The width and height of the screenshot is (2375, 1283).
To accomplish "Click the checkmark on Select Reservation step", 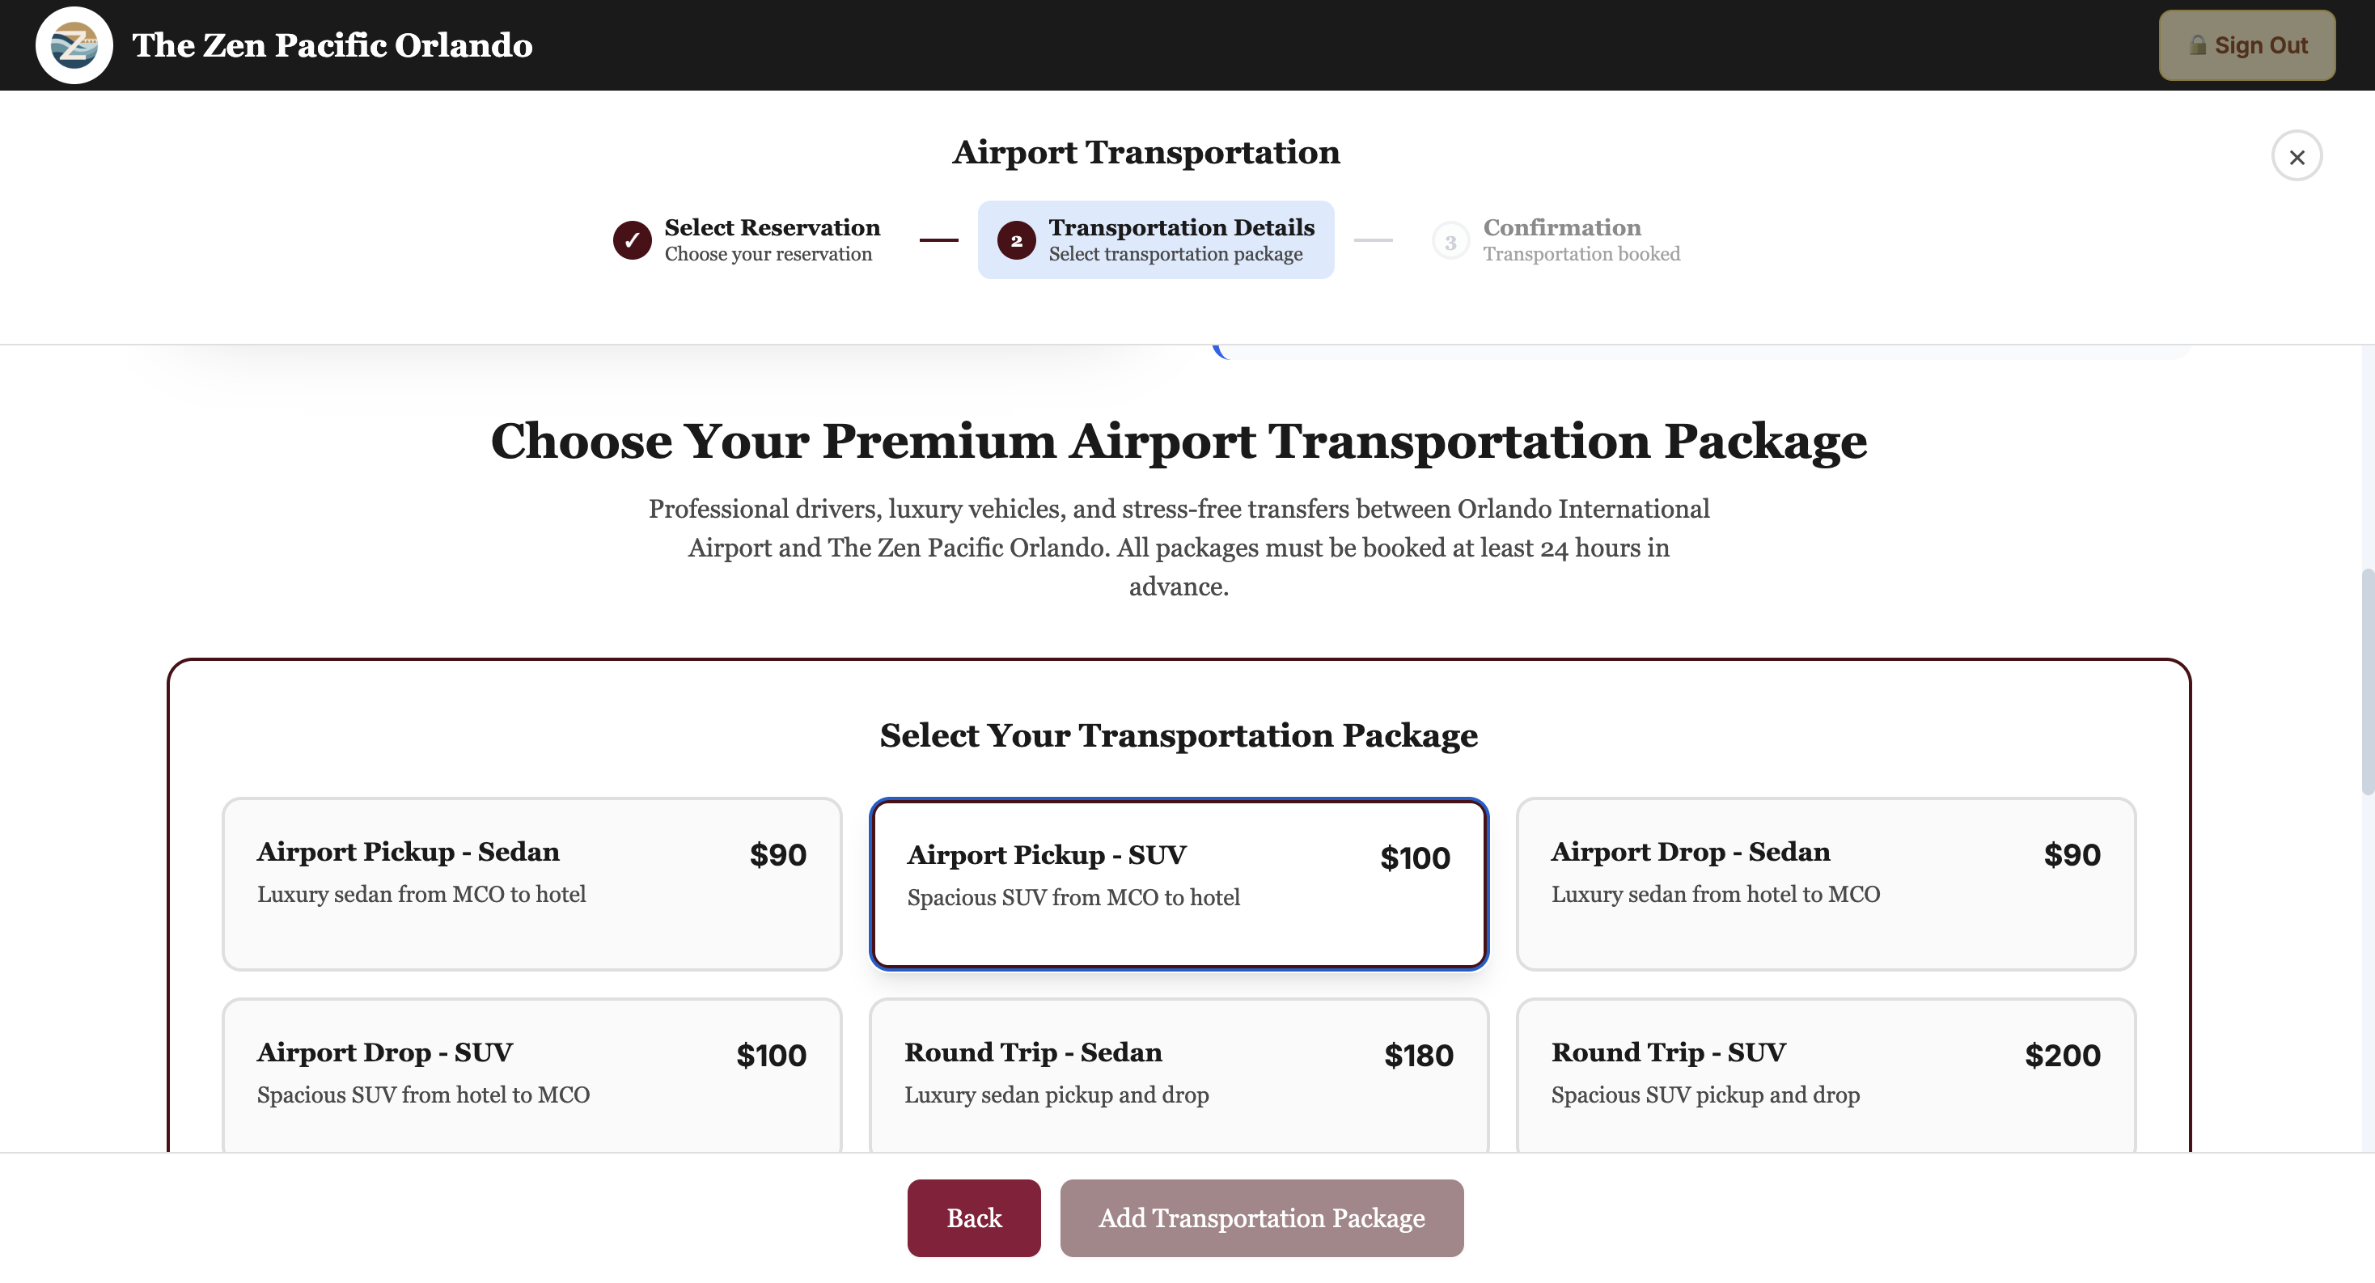I will [x=632, y=239].
